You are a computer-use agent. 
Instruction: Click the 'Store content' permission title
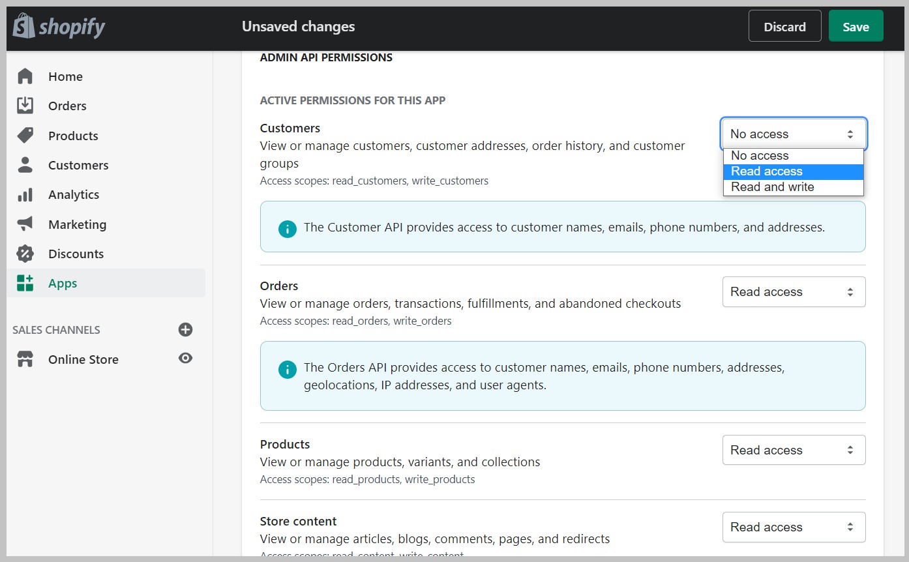pos(298,521)
